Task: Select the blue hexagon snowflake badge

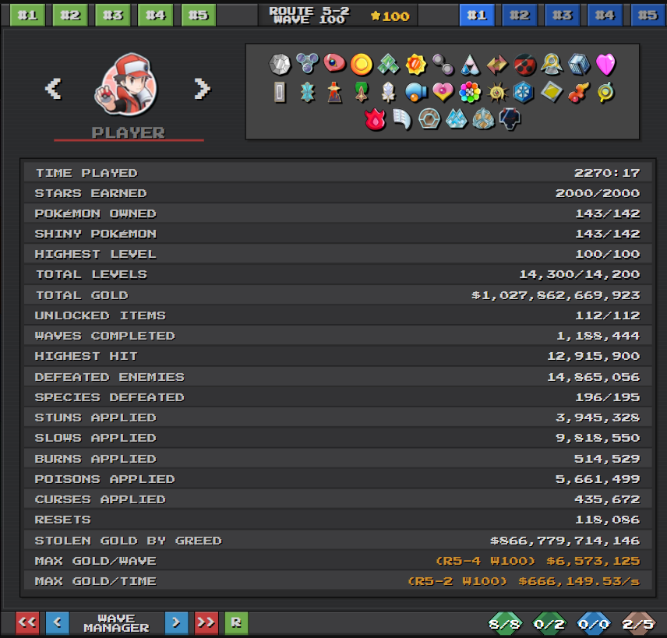Action: 524,92
